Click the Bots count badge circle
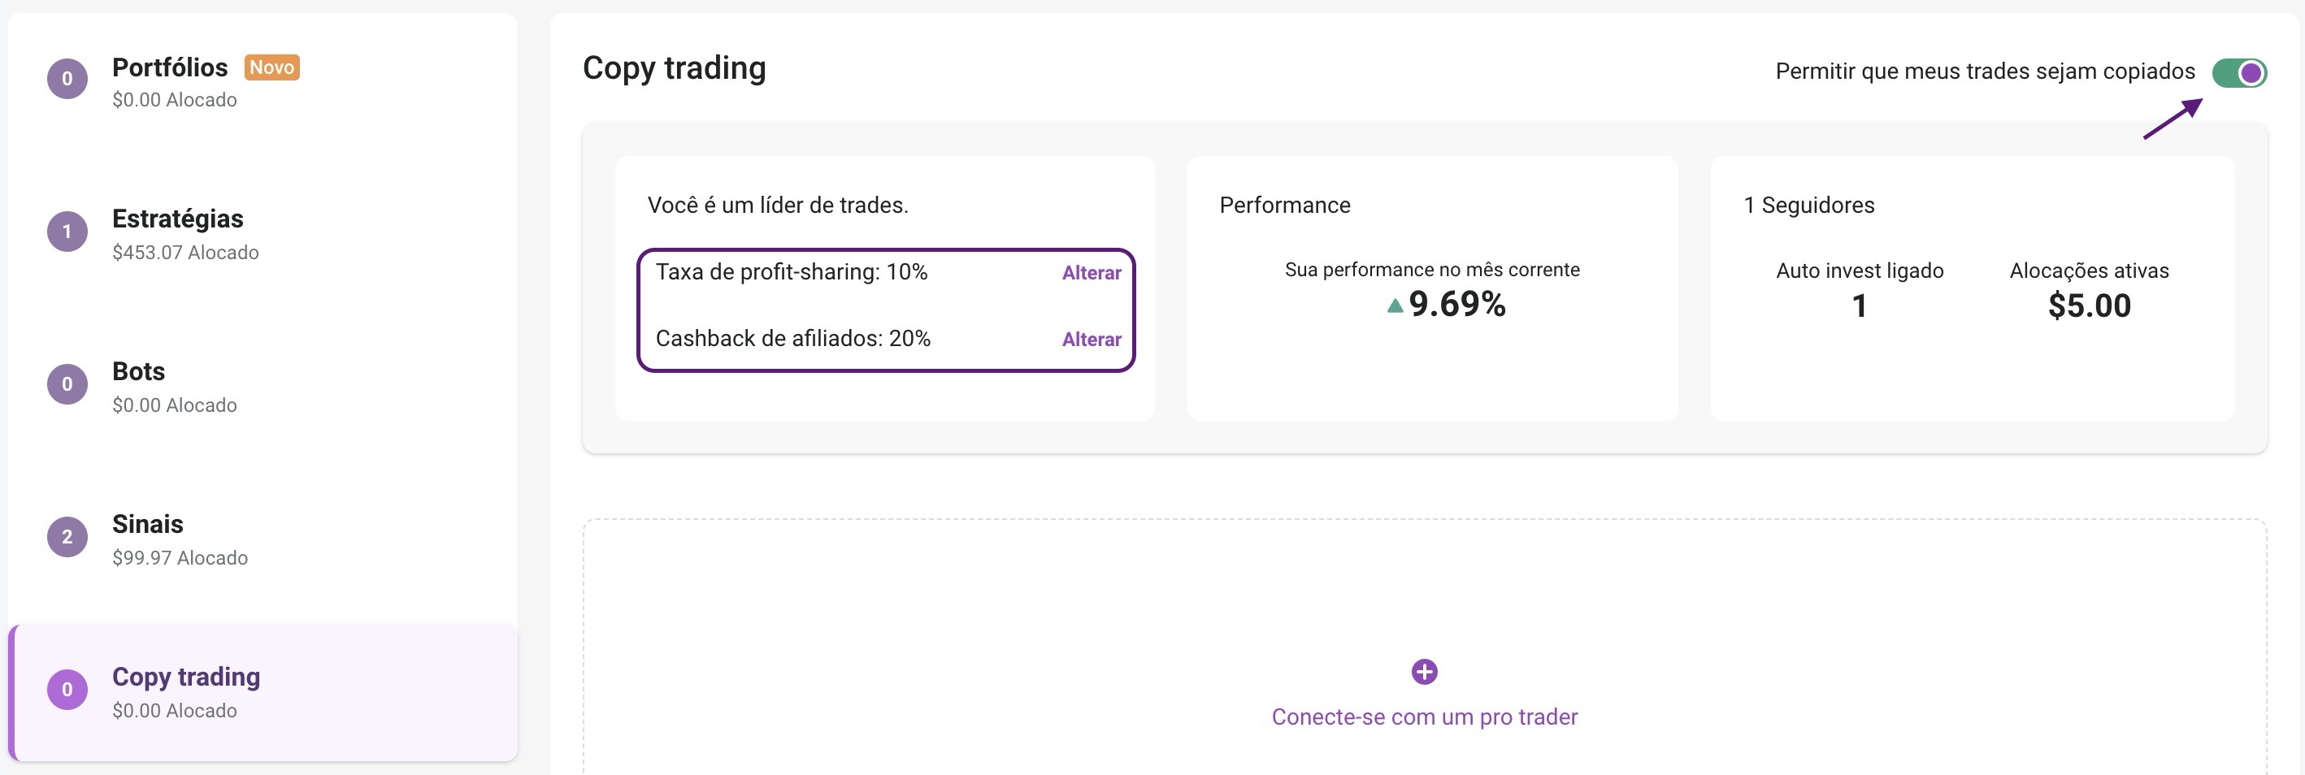Viewport: 2305px width, 775px height. tap(67, 384)
